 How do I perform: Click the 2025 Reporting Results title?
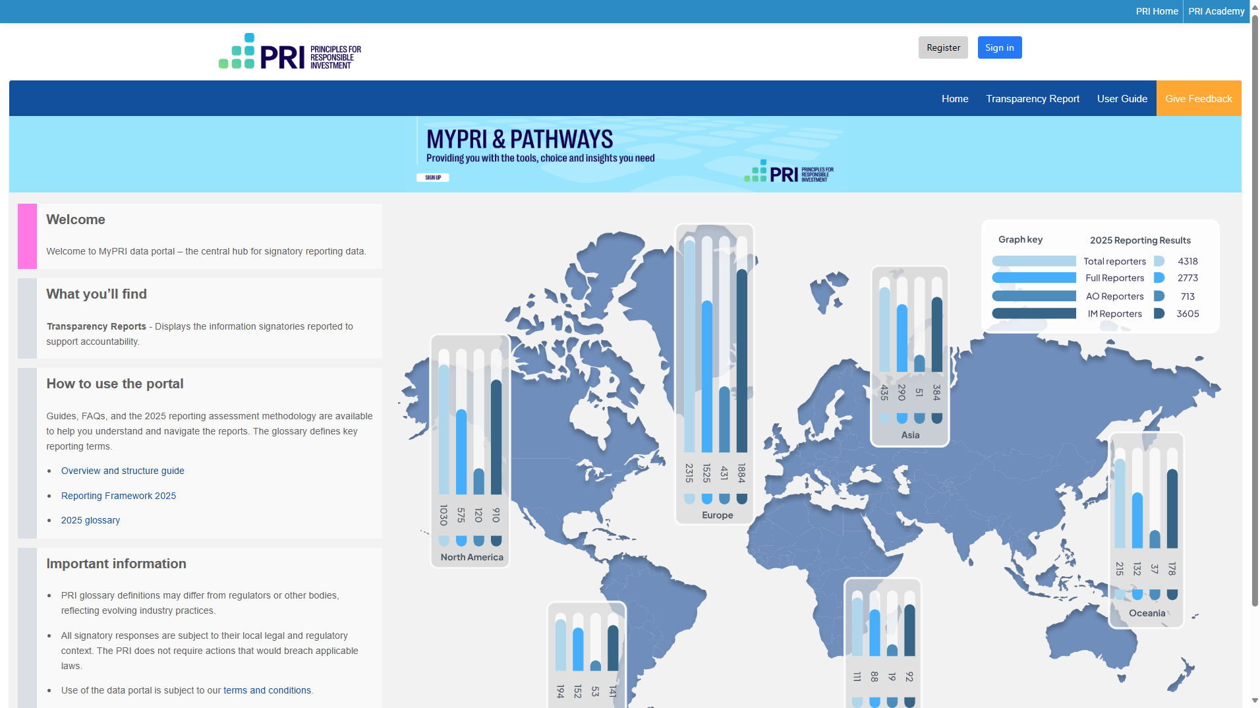click(x=1140, y=241)
